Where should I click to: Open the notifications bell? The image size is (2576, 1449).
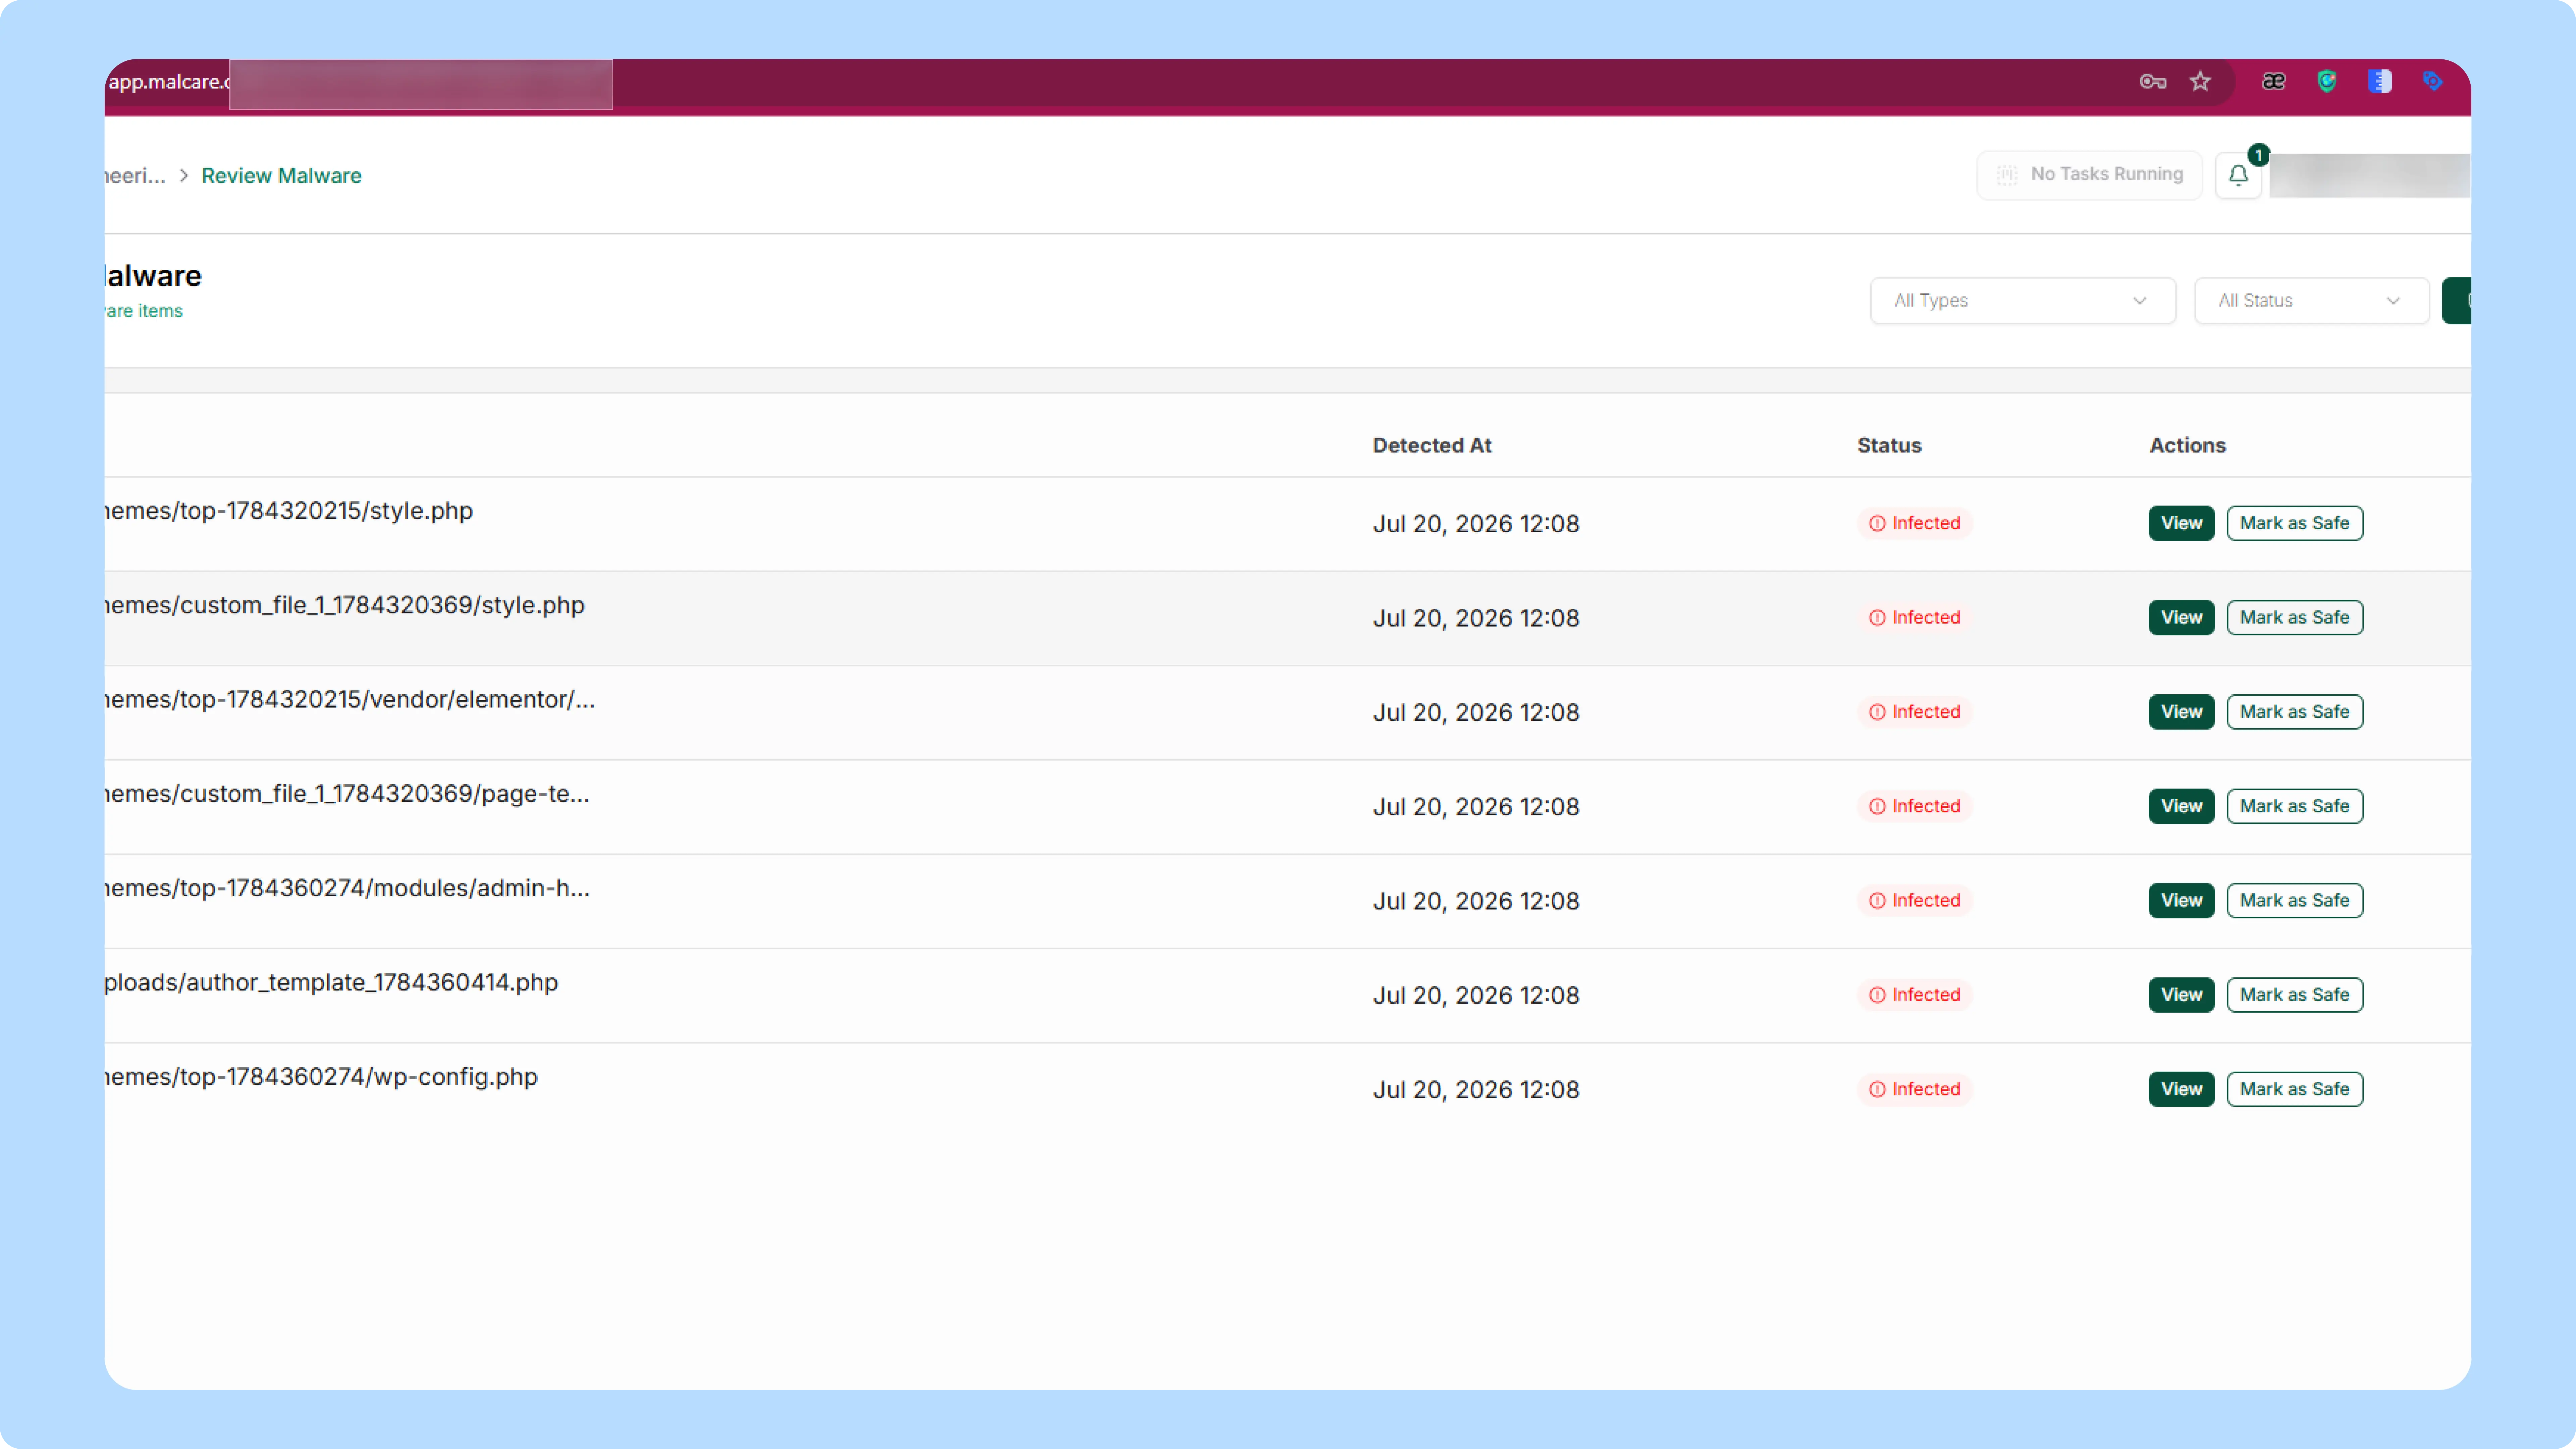pos(2238,176)
